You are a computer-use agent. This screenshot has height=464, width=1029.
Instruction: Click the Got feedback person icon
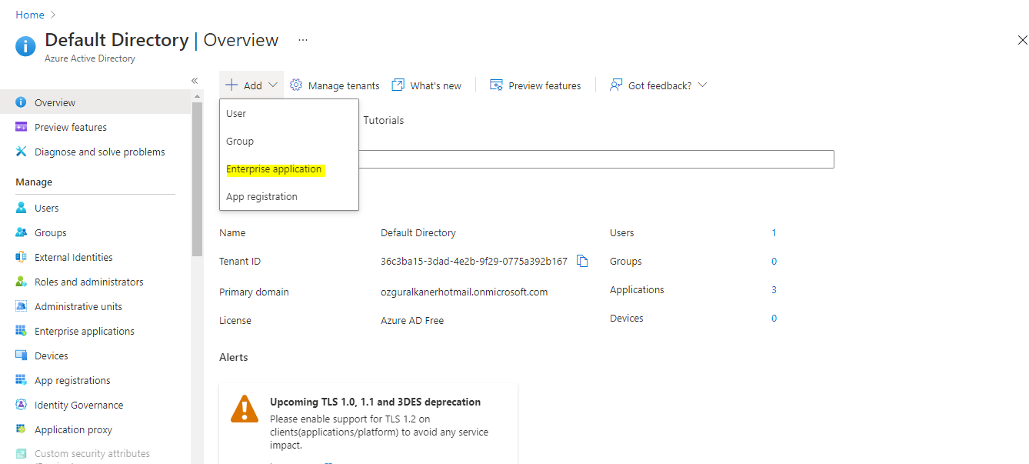point(616,85)
